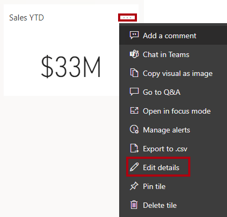
Task: Select the Open in focus mode label
Action: (177, 111)
